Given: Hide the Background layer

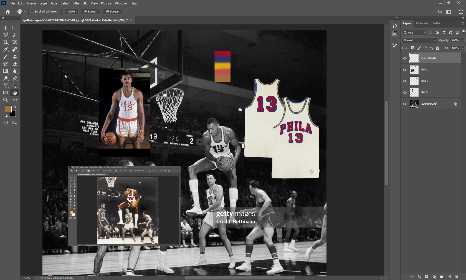Looking at the screenshot, I should 405,104.
